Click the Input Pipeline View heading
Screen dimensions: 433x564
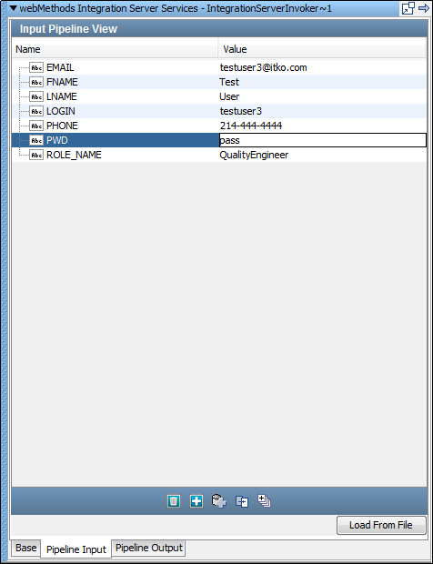coord(68,29)
